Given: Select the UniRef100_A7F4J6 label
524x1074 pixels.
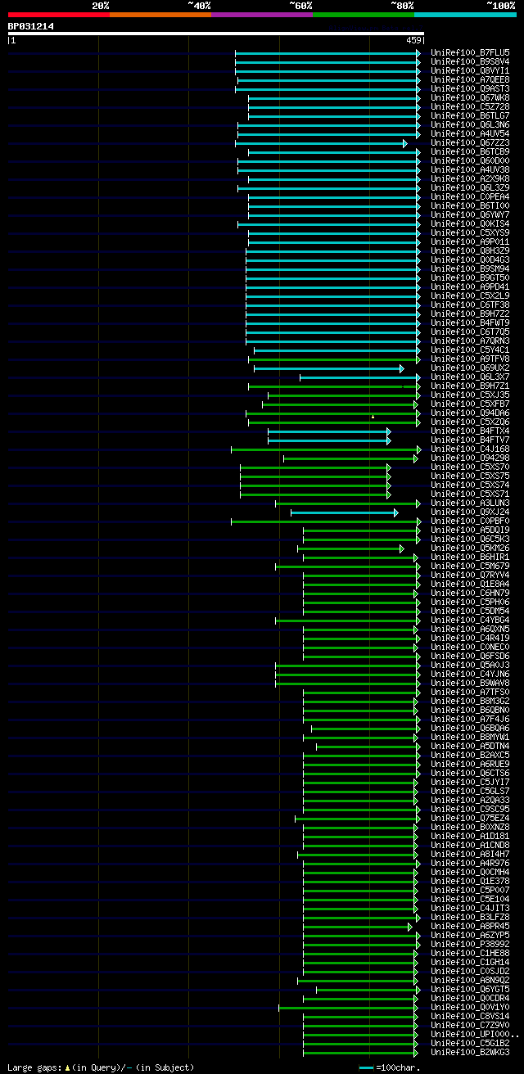Looking at the screenshot, I should click(470, 719).
